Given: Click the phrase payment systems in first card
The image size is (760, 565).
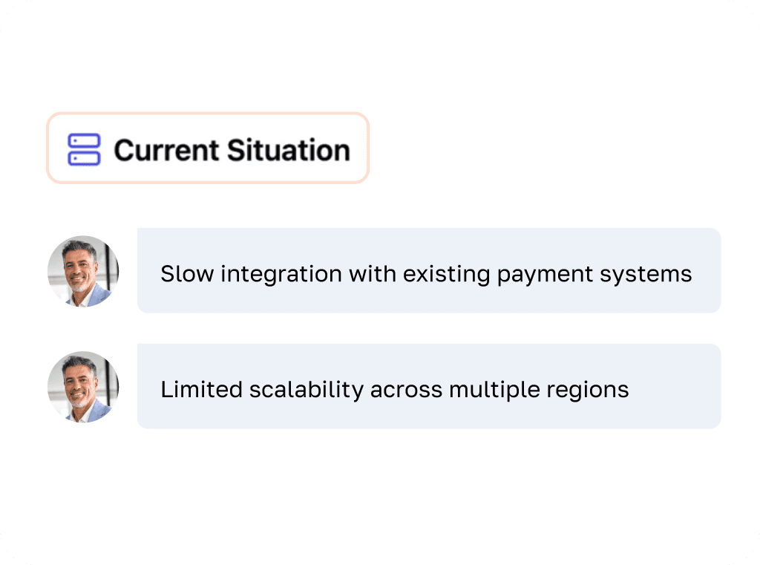Looking at the screenshot, I should [594, 275].
